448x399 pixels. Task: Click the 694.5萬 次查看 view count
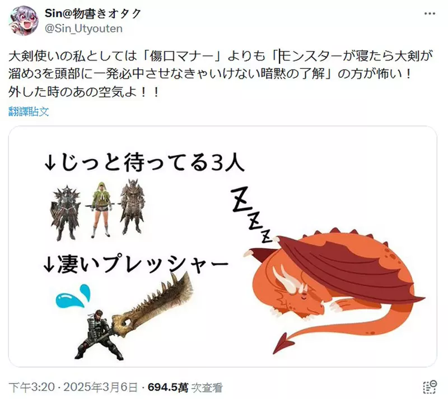pos(185,387)
